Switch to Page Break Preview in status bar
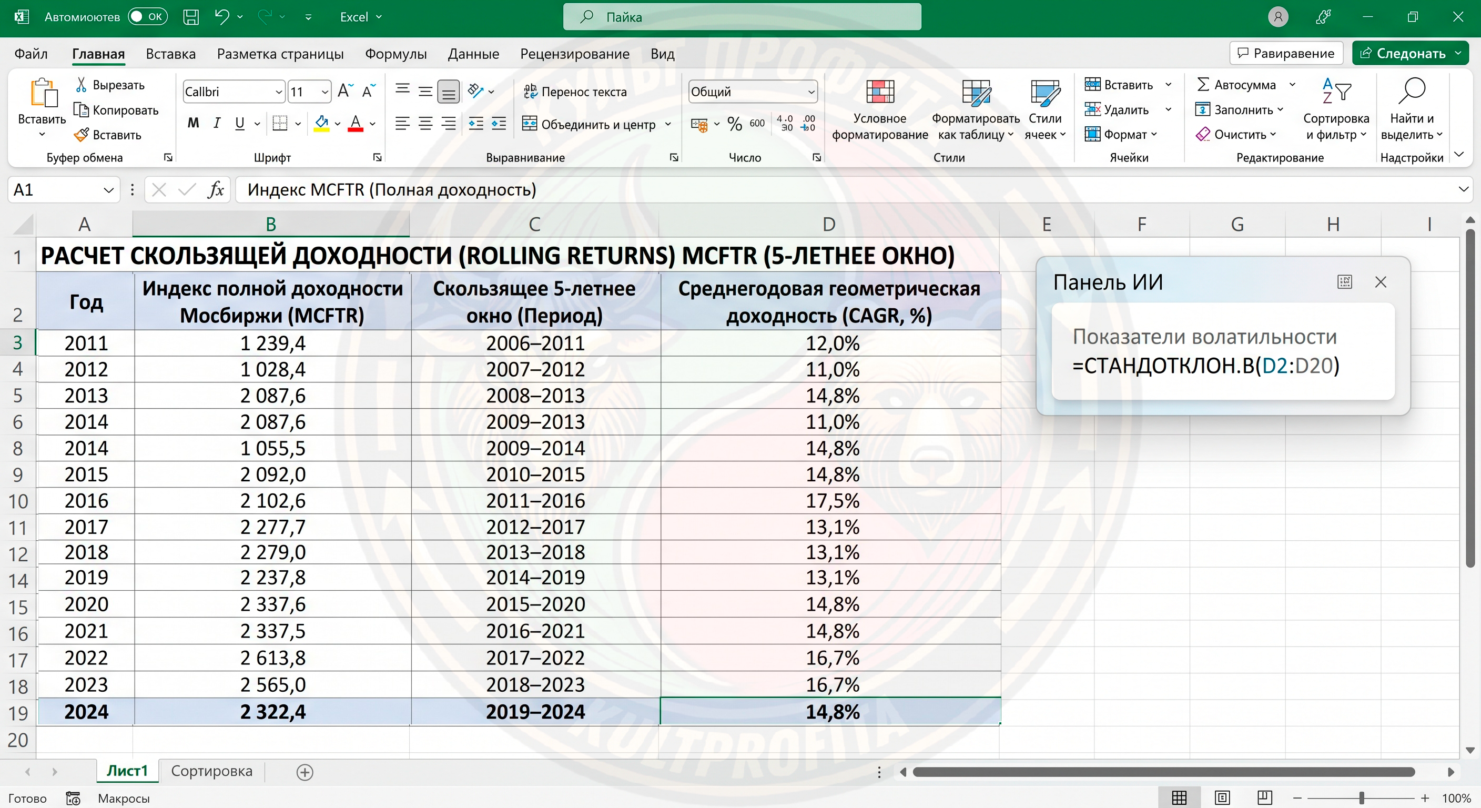 (x=1265, y=797)
